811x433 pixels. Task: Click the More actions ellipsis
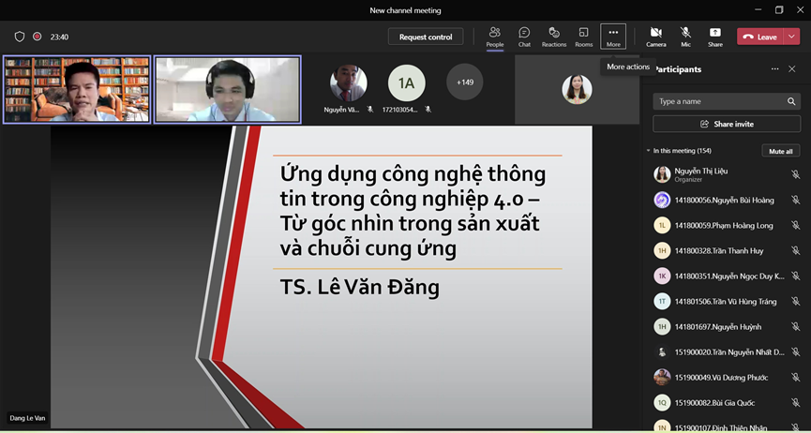click(x=613, y=37)
